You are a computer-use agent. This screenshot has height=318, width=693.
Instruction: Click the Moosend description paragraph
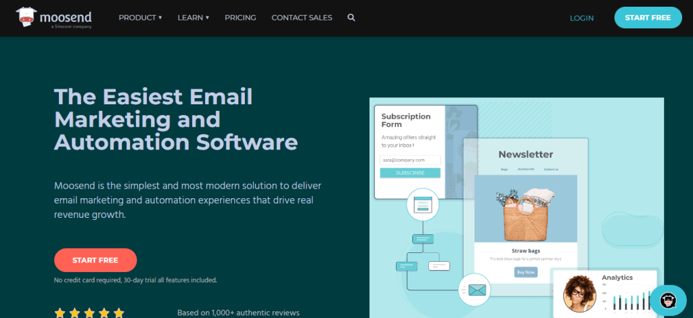(x=187, y=200)
